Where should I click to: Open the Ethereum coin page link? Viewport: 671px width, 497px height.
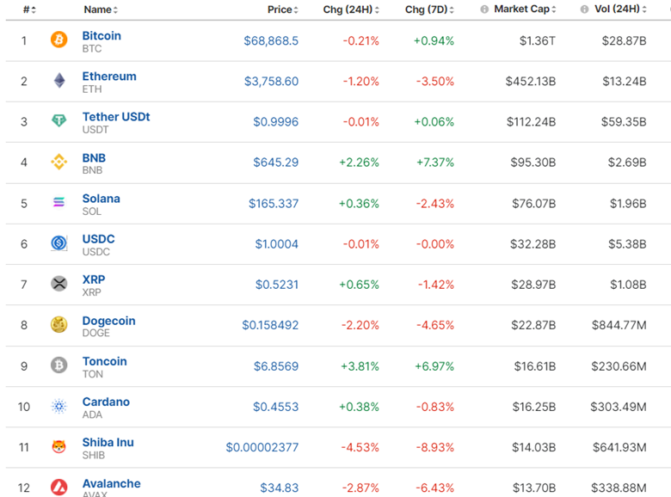109,77
